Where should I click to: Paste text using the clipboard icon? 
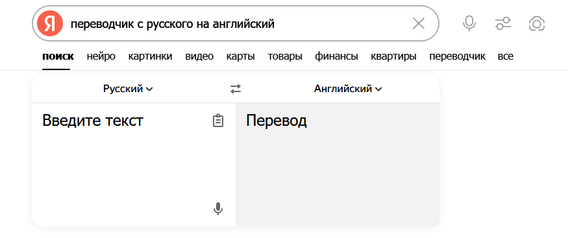click(x=217, y=121)
